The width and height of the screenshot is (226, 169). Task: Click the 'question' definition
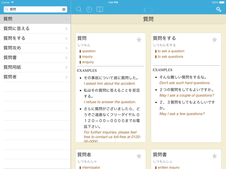[x=89, y=51]
